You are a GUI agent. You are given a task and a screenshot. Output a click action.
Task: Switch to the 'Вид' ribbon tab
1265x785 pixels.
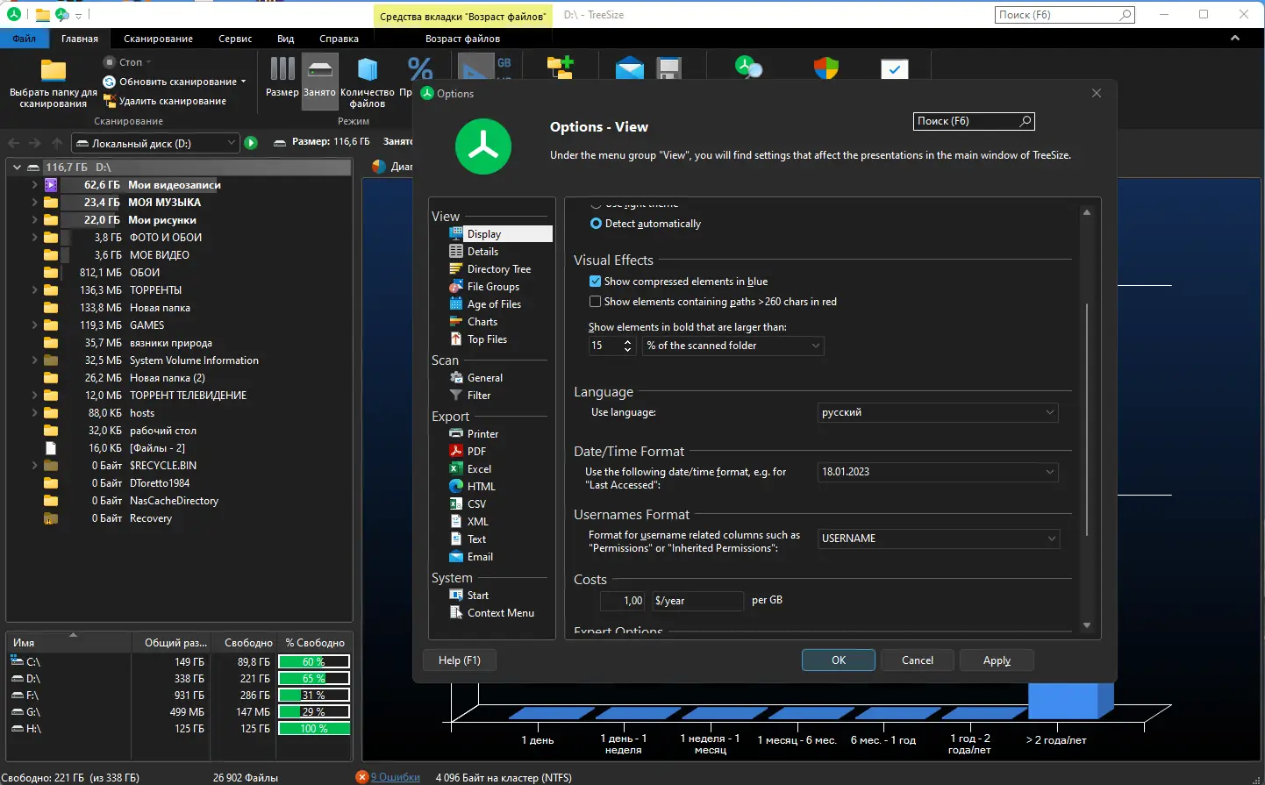pyautogui.click(x=286, y=39)
